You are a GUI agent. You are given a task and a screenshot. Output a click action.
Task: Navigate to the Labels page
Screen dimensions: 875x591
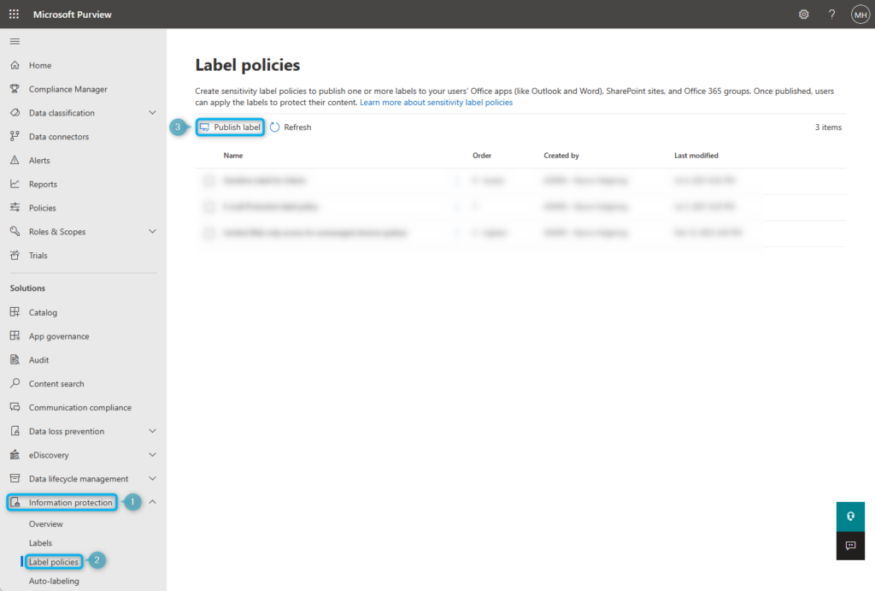click(40, 542)
